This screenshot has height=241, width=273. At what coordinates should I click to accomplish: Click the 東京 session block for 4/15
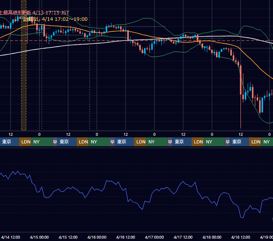point(67,142)
